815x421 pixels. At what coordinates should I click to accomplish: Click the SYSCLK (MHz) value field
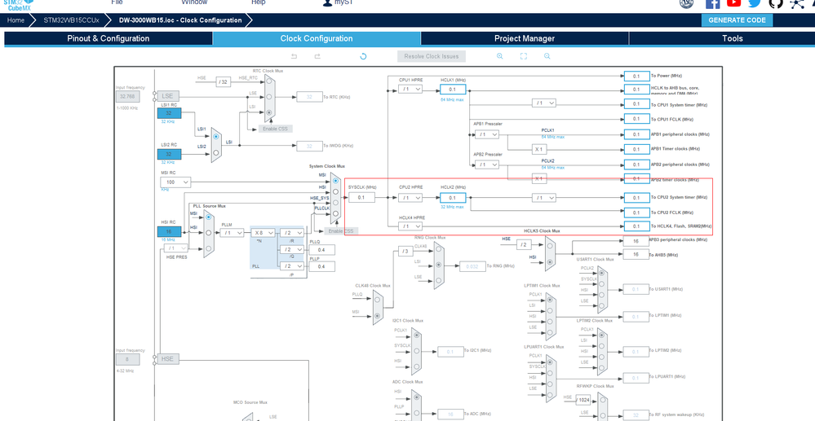[361, 198]
